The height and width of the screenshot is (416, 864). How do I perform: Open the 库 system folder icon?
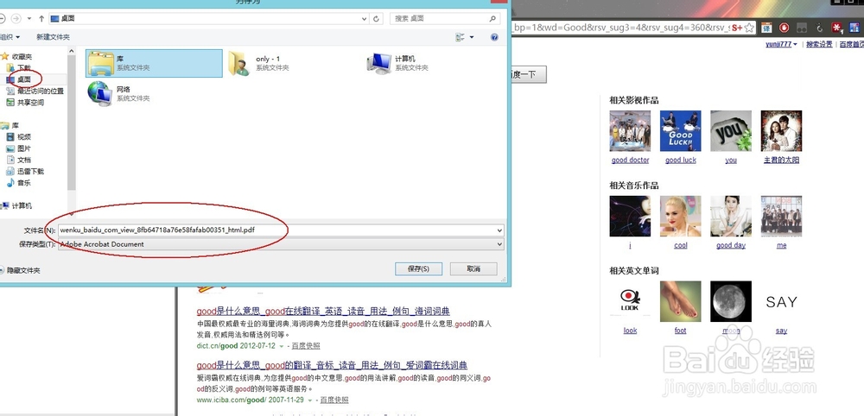pos(101,63)
